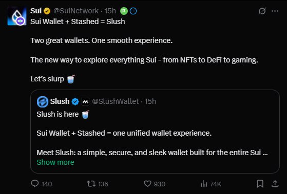Open the green flag icon beside timestamp
Screen dimensions: 287x194
click(x=124, y=11)
